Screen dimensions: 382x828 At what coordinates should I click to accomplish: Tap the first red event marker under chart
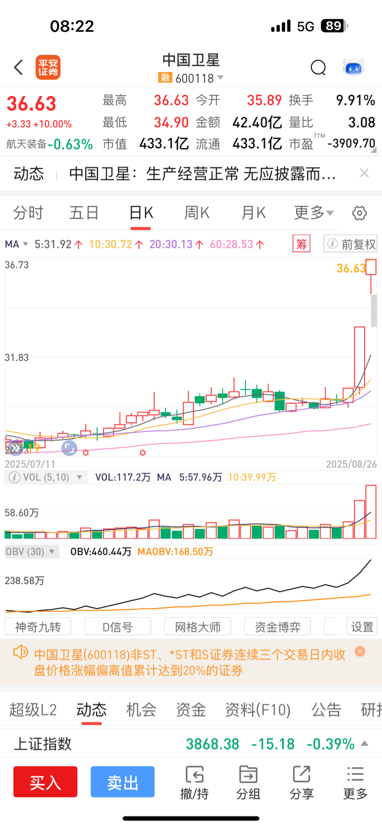pyautogui.click(x=86, y=453)
